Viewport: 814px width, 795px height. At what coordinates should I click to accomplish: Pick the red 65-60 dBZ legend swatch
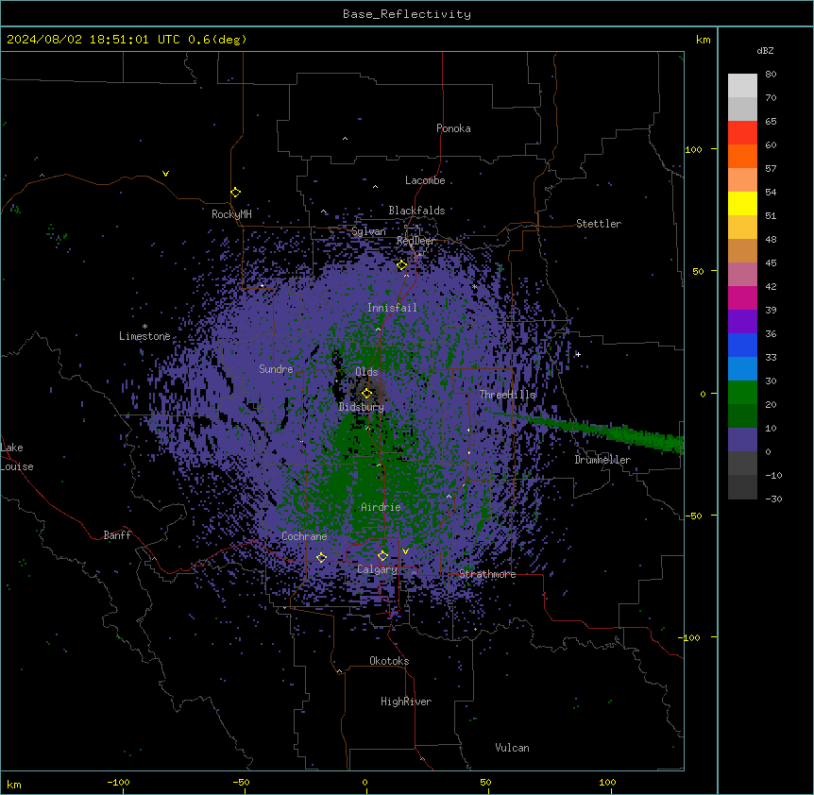coord(742,133)
